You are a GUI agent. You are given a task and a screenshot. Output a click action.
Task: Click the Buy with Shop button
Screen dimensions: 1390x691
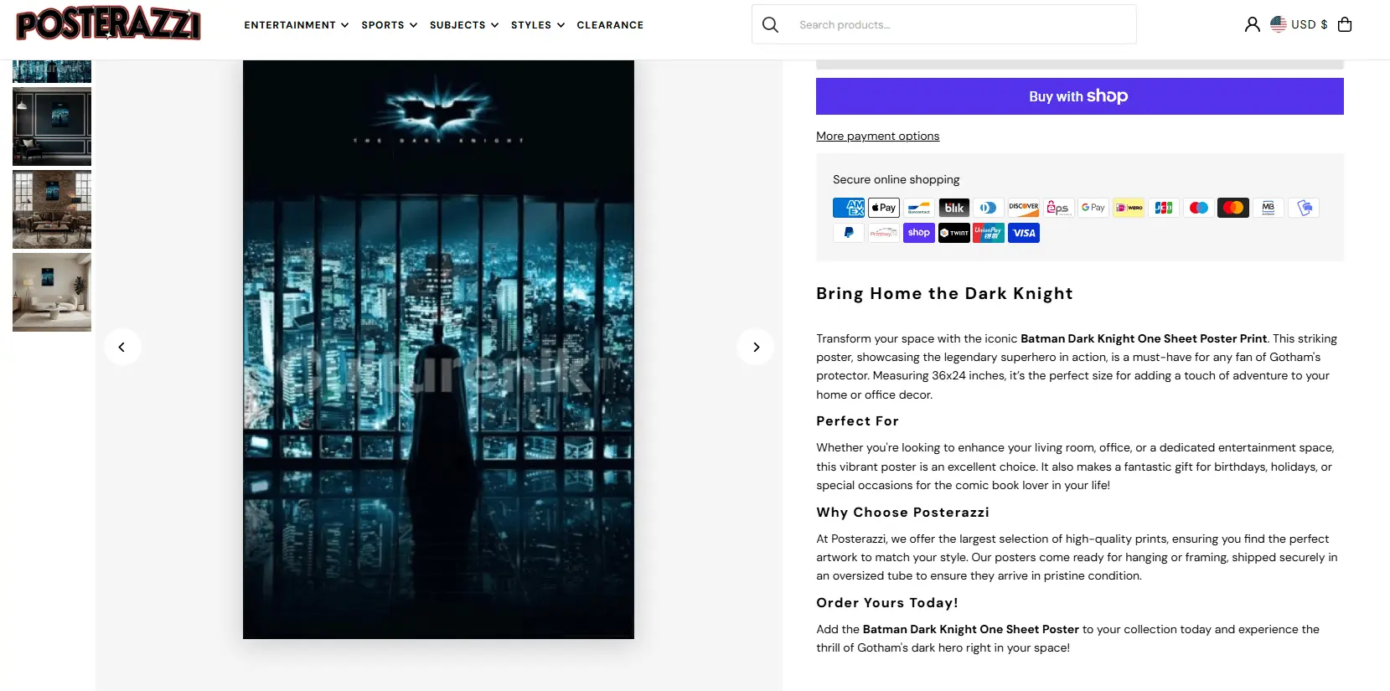point(1080,96)
